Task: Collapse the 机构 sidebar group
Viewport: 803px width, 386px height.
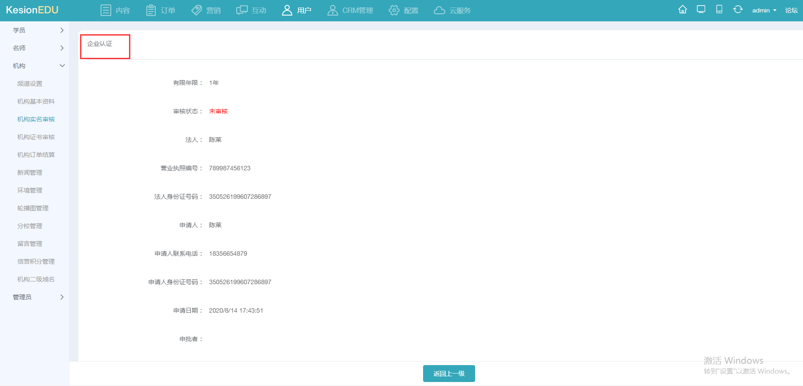Action: pyautogui.click(x=38, y=66)
